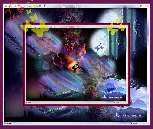The height and width of the screenshot is (129, 153).
Task: Open Search with the magnifier icon
Action: pyautogui.click(x=24, y=6)
